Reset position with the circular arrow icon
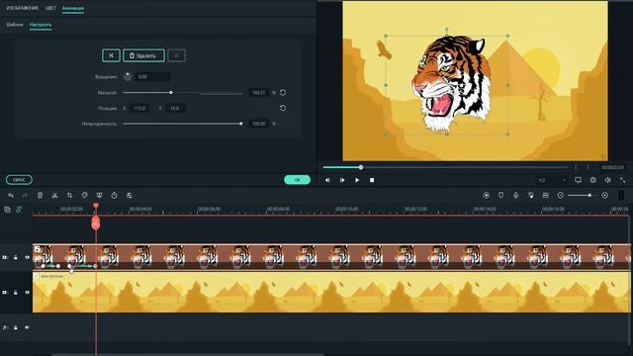 [283, 108]
